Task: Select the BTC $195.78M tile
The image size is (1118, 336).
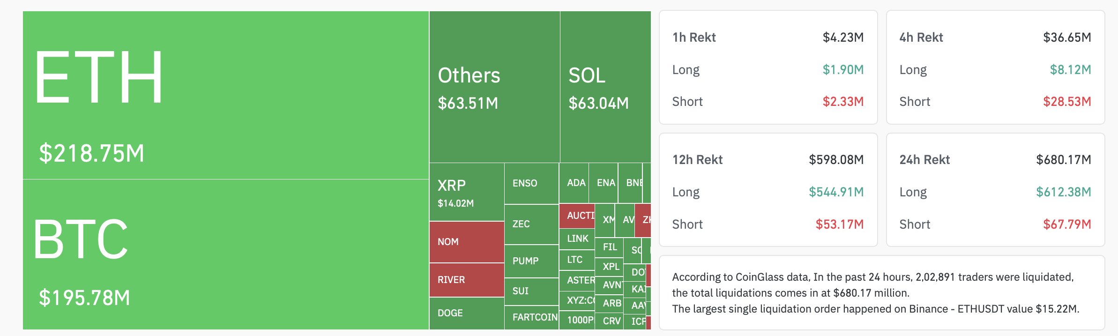Action: pos(225,254)
